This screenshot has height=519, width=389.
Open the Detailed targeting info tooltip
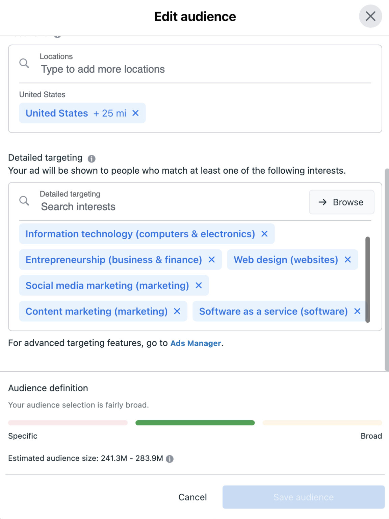[x=91, y=158]
